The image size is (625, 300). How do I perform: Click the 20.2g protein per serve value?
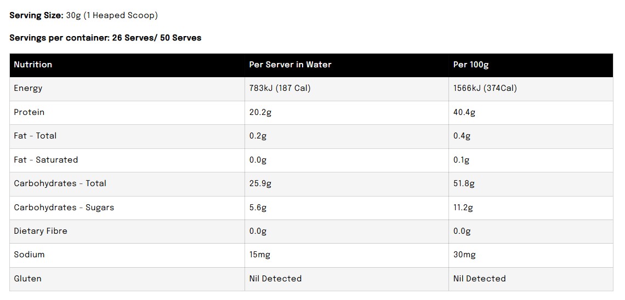(x=260, y=113)
